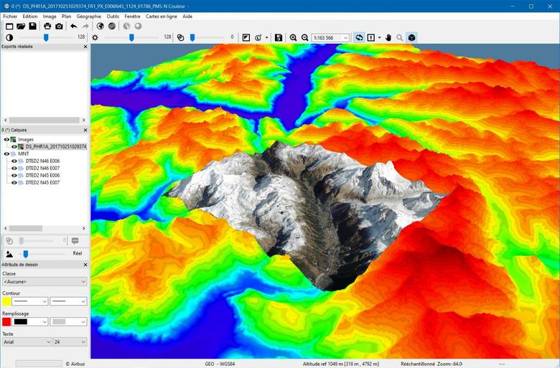The height and width of the screenshot is (368, 560).
Task: Click the second greyed-out sphere icon
Action: click(x=138, y=26)
